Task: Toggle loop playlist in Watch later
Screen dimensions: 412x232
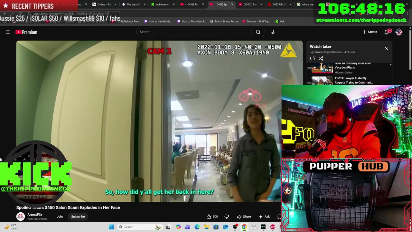Action: coord(312,58)
